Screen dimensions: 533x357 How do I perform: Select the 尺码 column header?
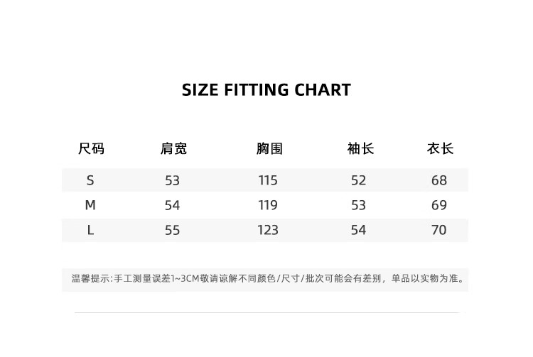[91, 149]
